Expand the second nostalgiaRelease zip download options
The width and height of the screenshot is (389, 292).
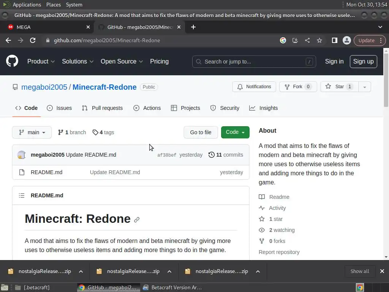tap(169, 271)
